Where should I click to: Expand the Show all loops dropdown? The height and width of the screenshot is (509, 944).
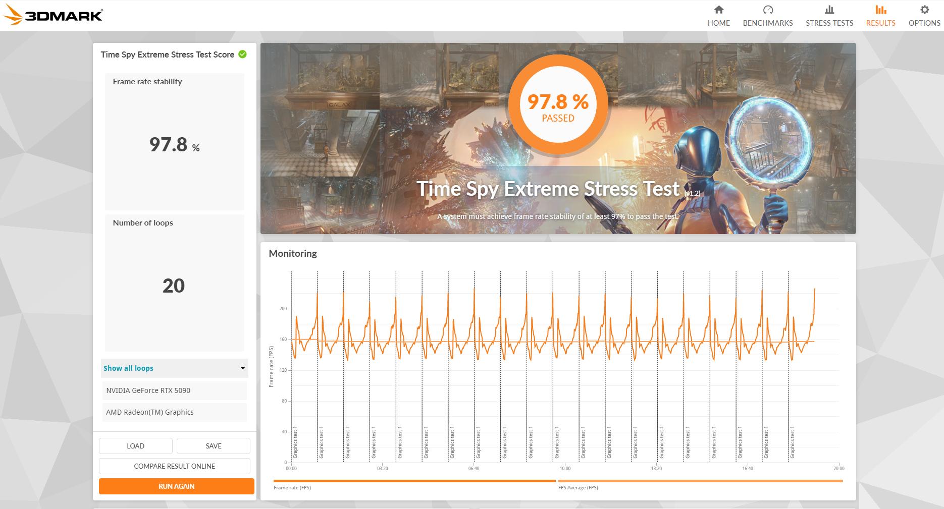(x=175, y=368)
